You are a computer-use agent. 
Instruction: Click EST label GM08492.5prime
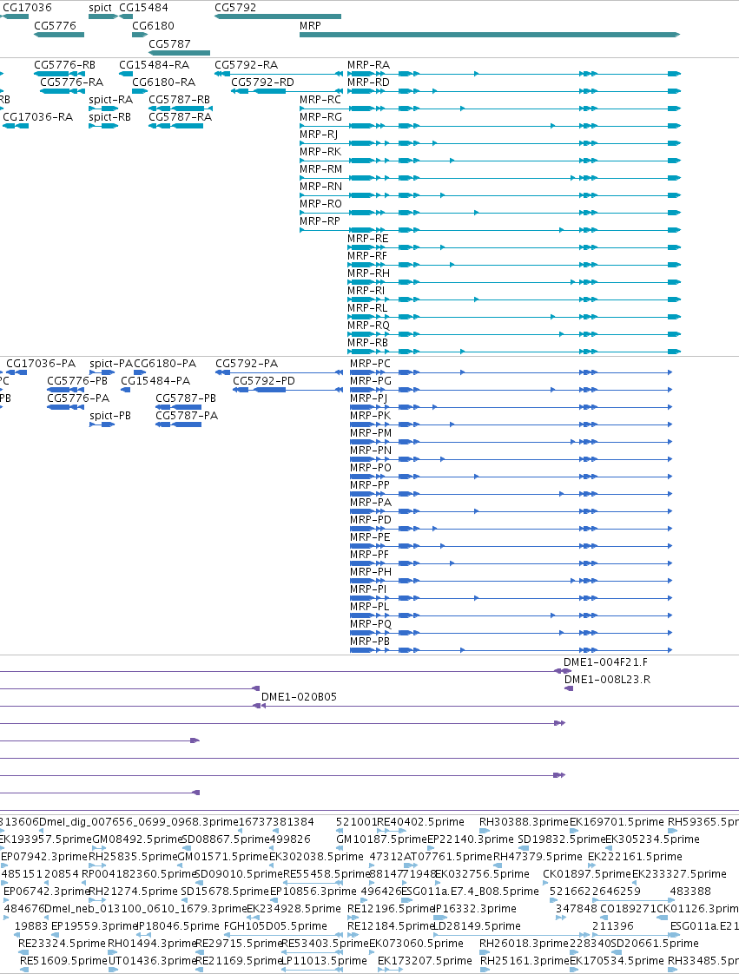point(136,839)
